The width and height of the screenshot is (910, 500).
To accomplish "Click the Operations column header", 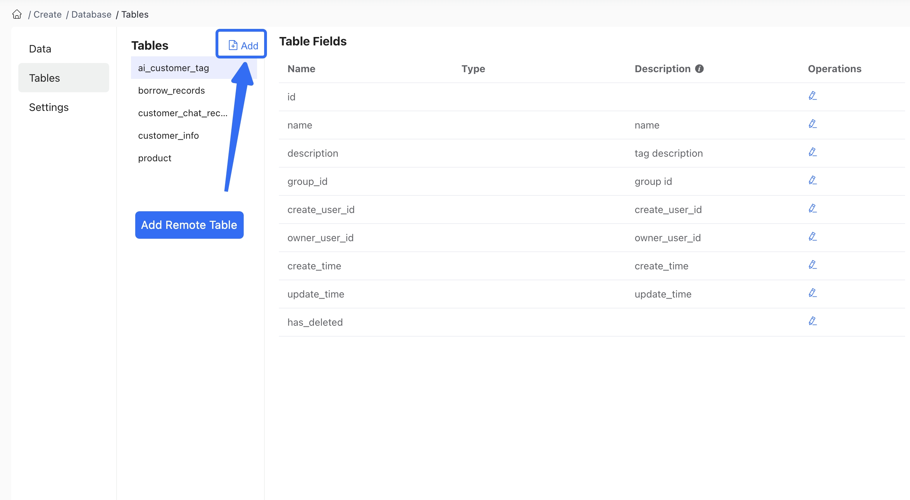I will 835,69.
